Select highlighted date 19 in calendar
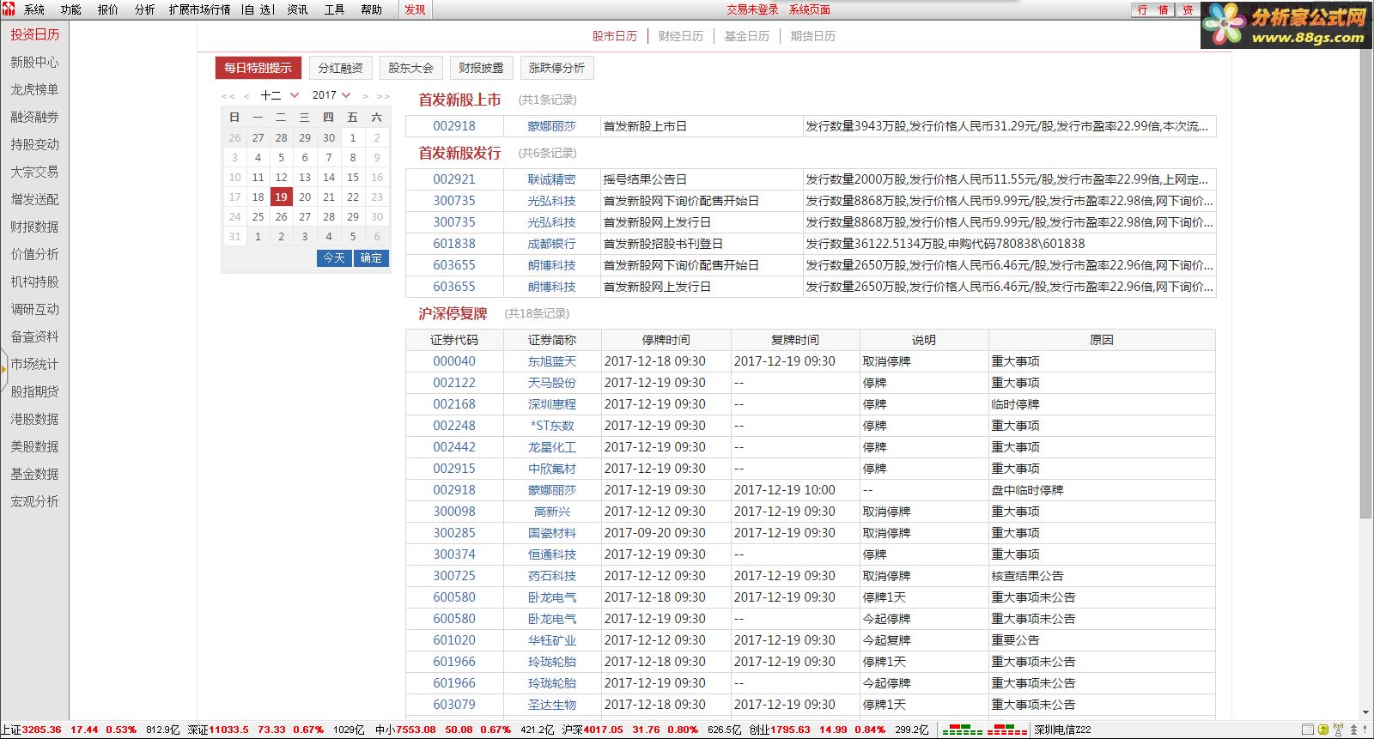 click(281, 197)
